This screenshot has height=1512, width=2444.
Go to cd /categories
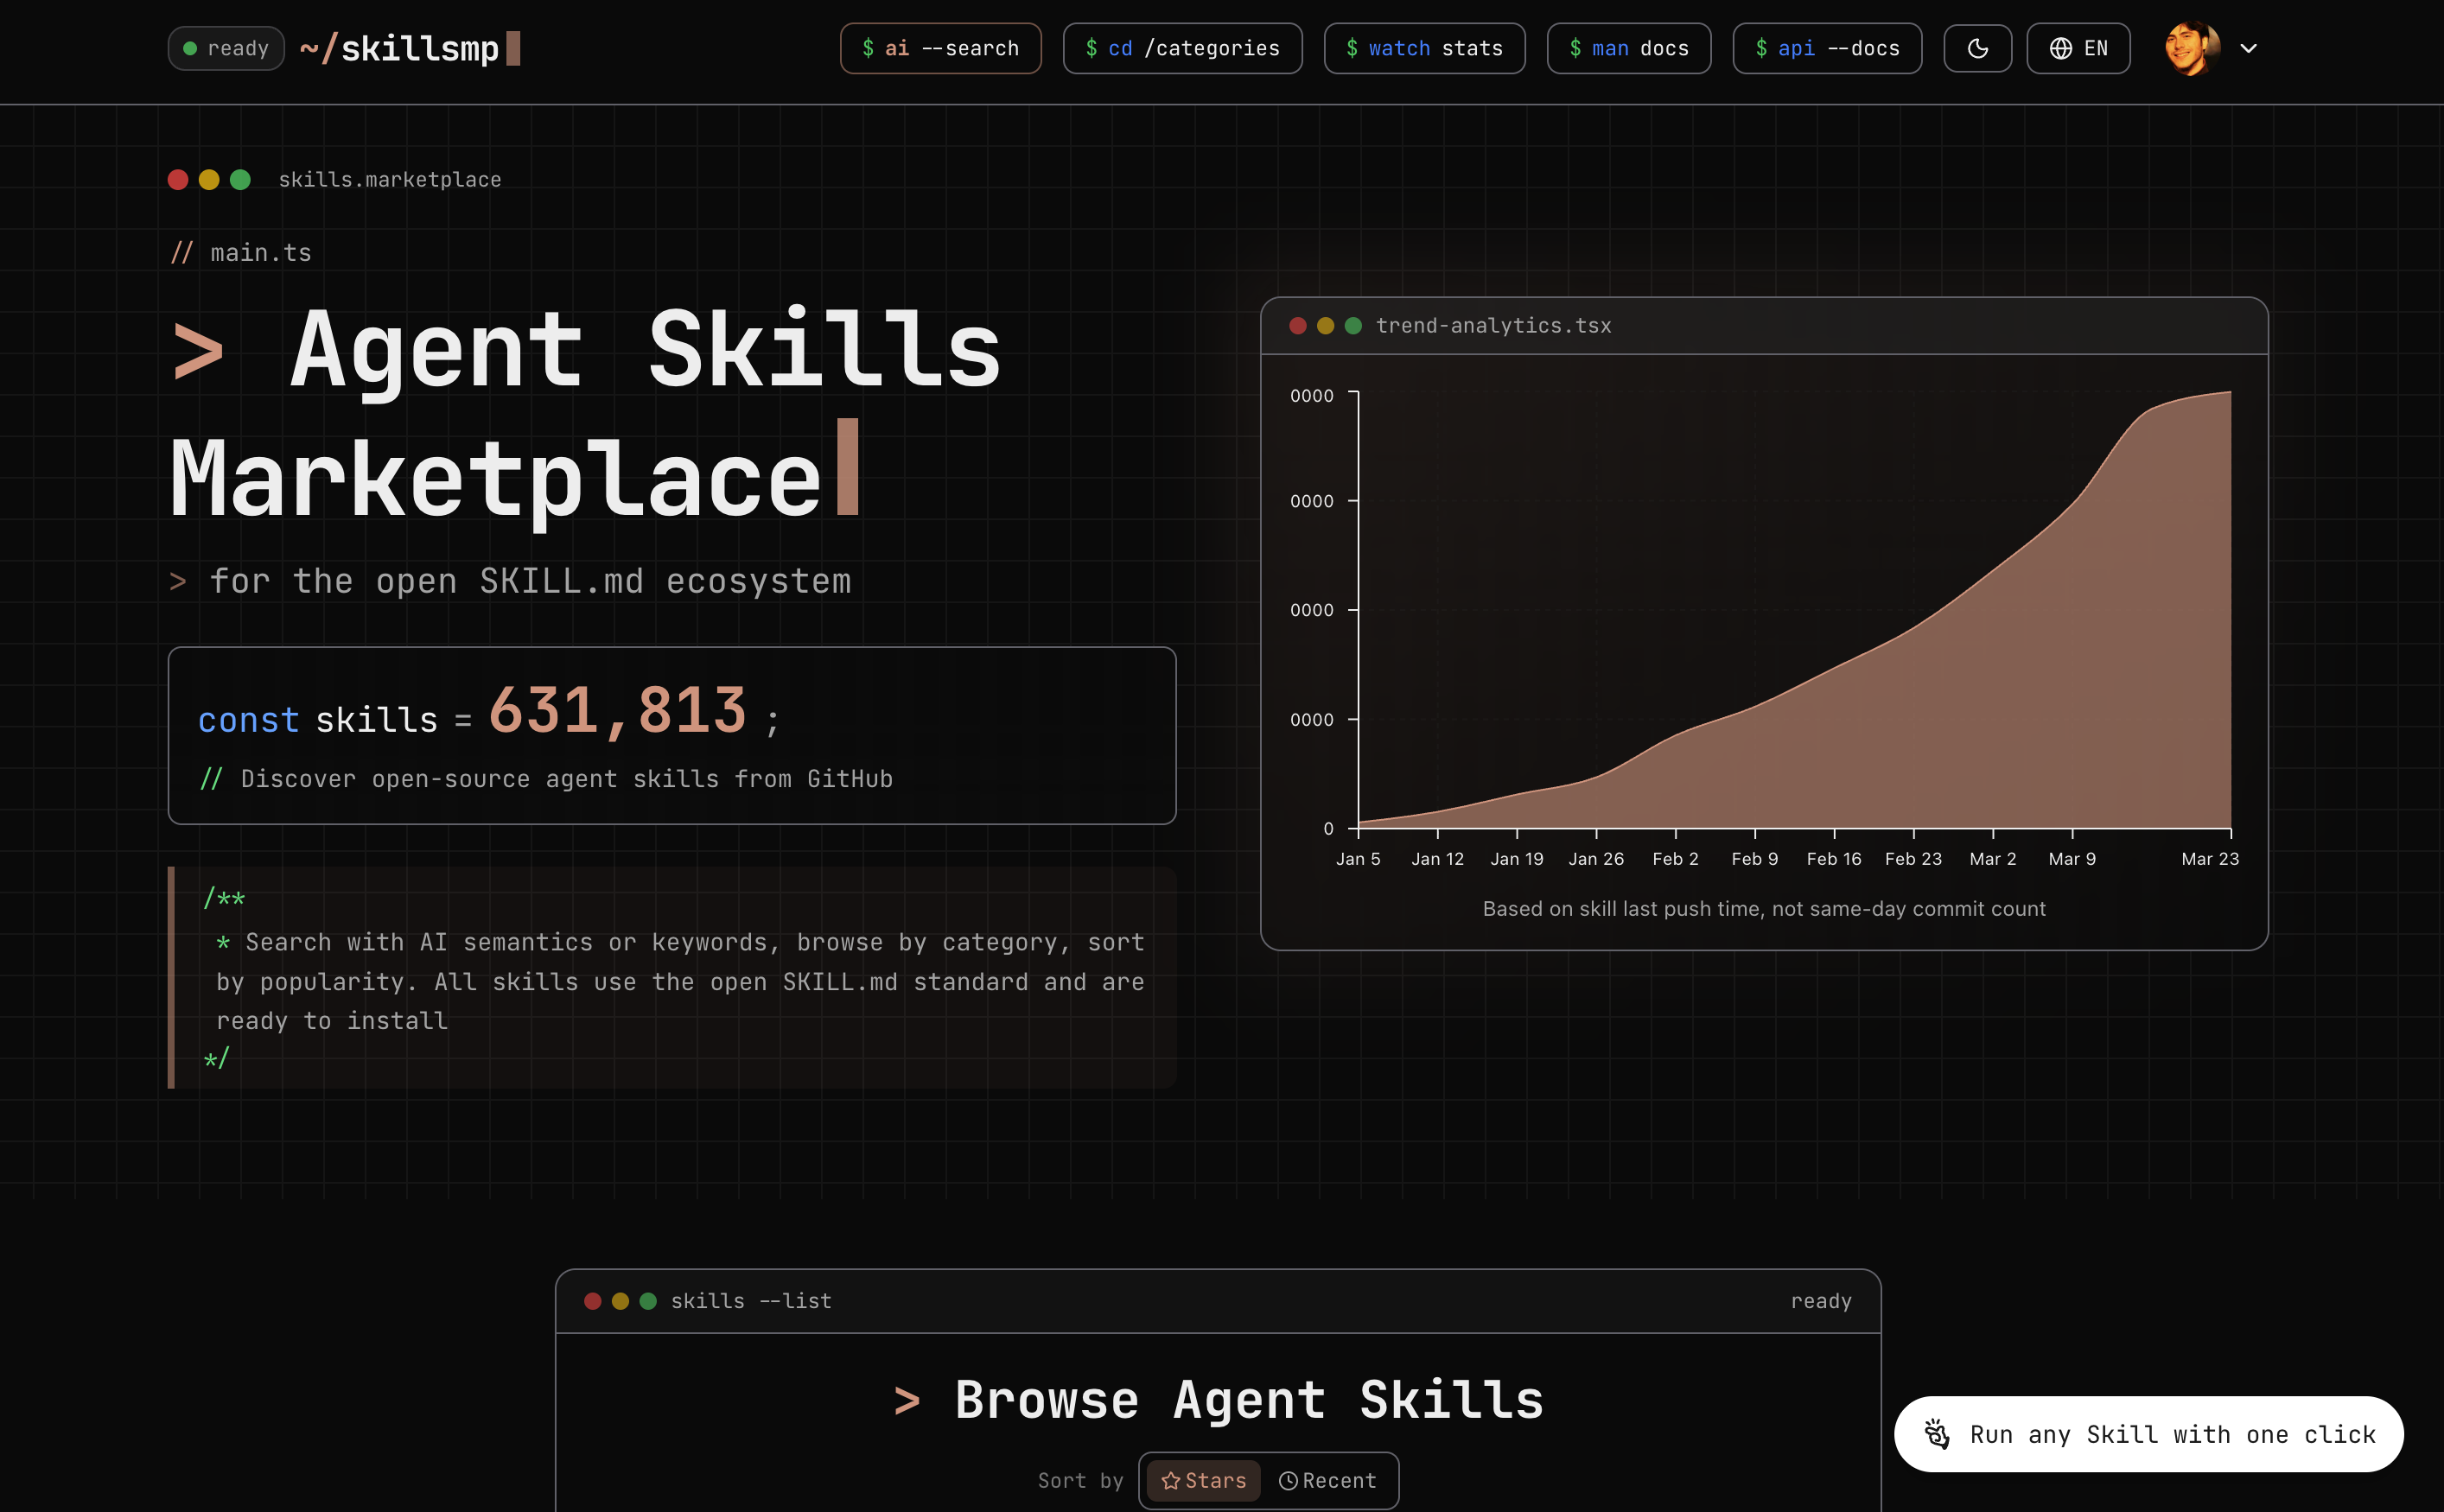point(1182,48)
